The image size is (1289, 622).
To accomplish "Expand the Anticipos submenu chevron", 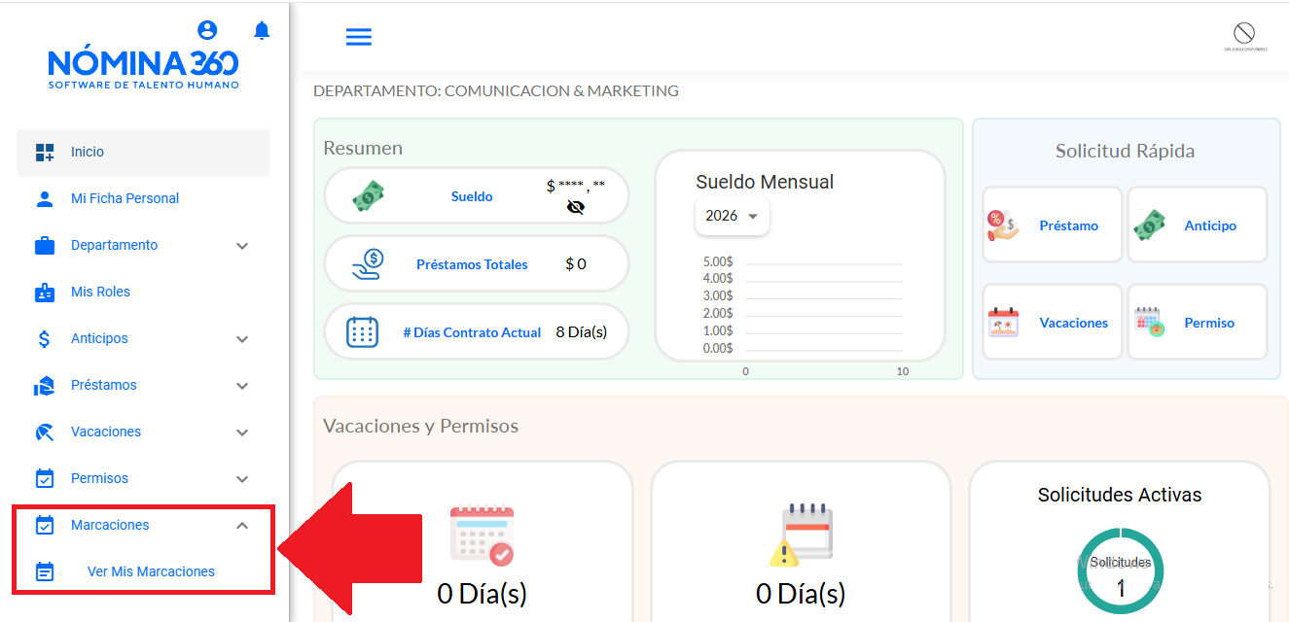I will 242,339.
